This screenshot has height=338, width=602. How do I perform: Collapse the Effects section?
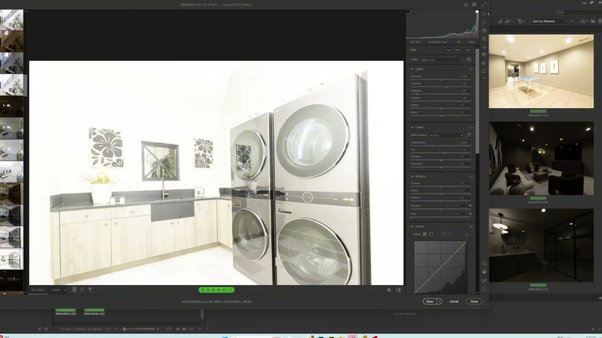click(412, 177)
